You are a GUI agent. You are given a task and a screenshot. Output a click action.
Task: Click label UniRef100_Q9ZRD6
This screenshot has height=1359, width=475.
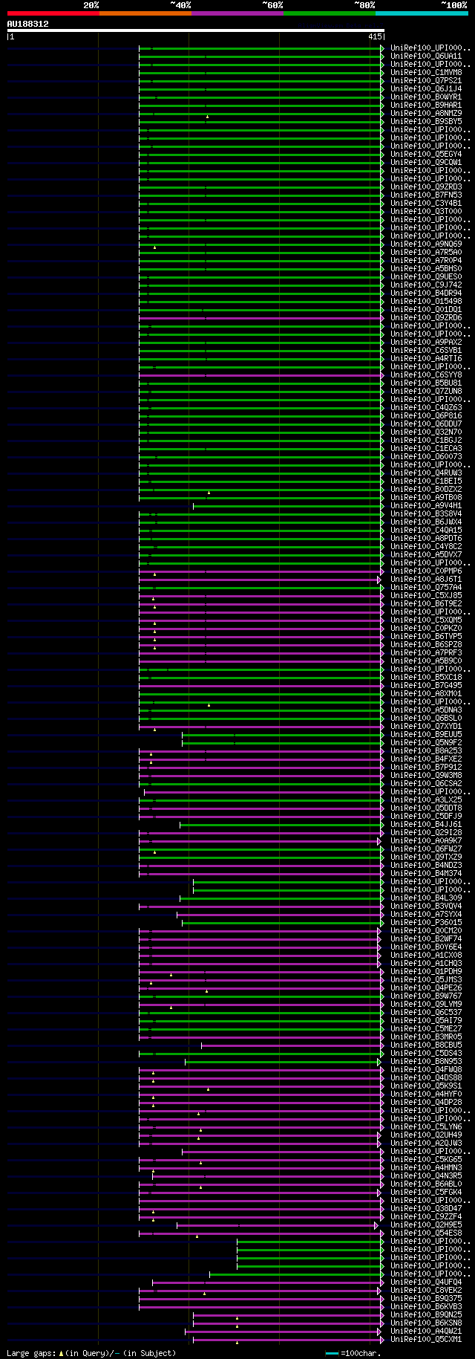[x=426, y=318]
